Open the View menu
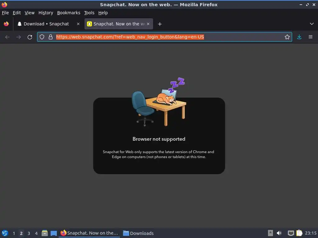Viewport: 318px width, 238px height. (x=30, y=13)
